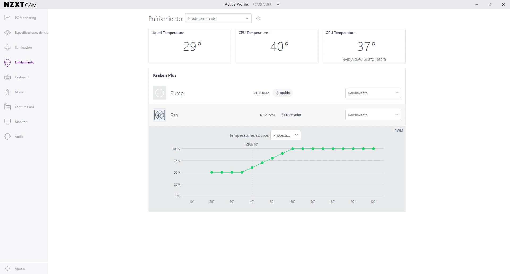Click the Capture Card icon in sidebar

pos(7,107)
